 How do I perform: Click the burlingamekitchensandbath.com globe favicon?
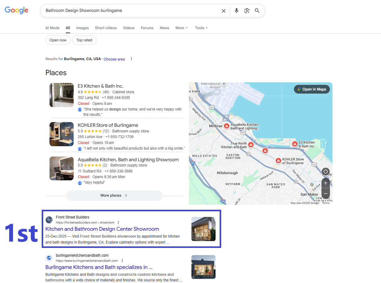tap(49, 258)
